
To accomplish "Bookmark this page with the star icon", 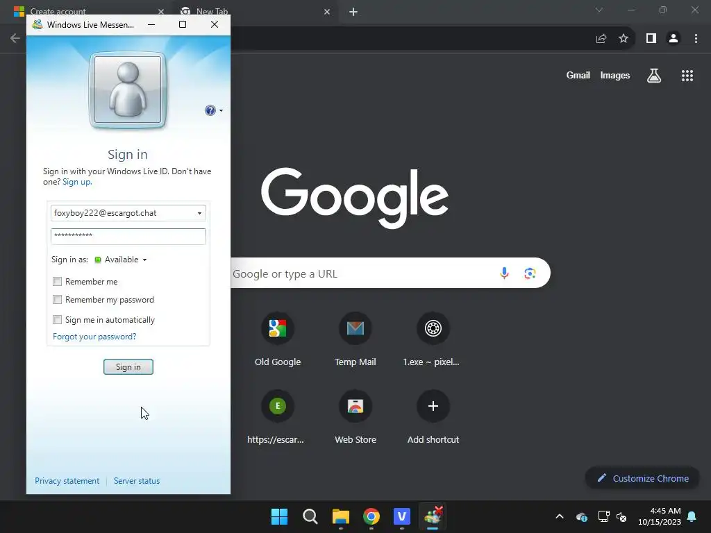I will pos(624,39).
